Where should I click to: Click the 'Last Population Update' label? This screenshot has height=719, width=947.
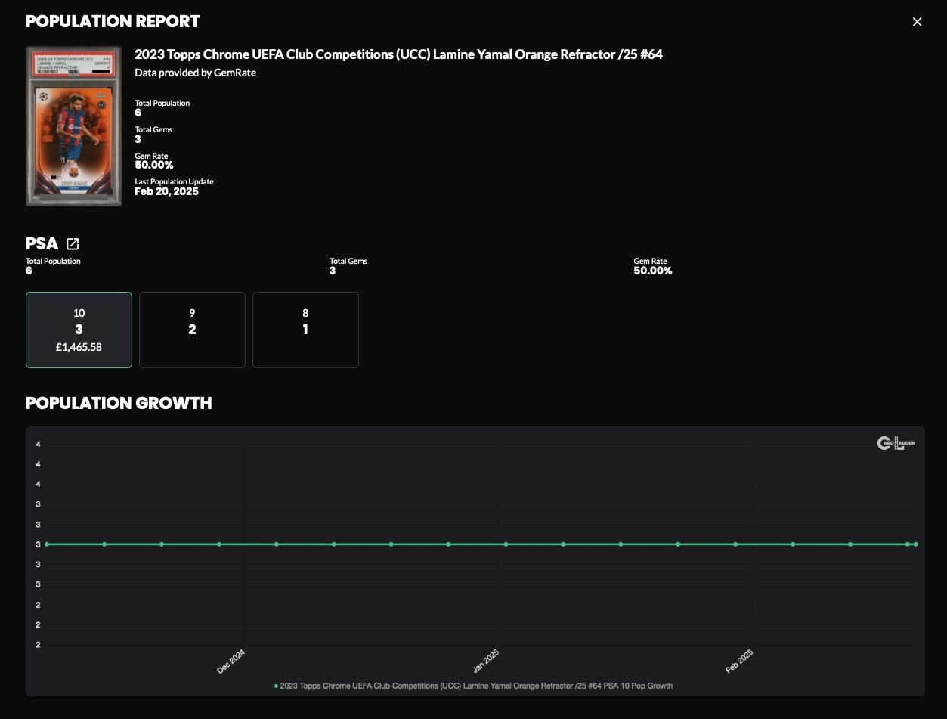coord(174,181)
